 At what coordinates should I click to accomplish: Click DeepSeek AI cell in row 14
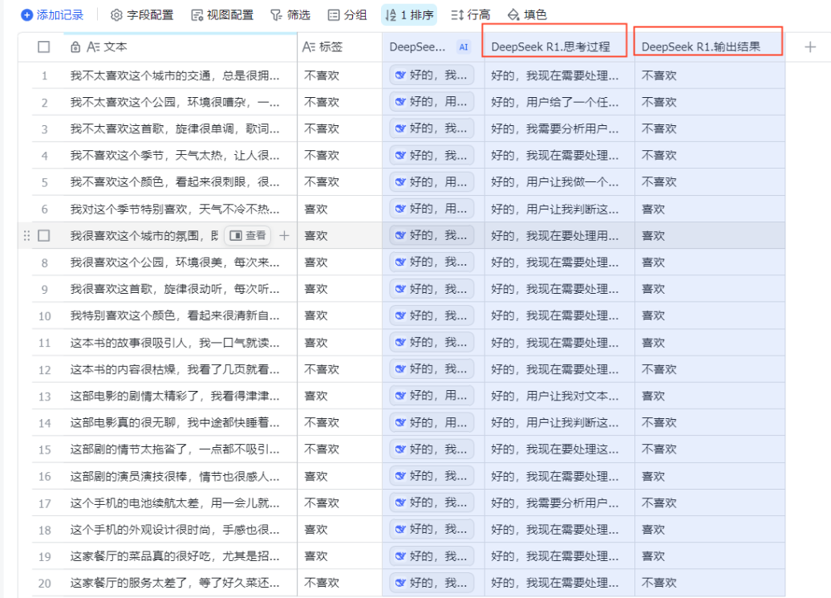(x=433, y=422)
